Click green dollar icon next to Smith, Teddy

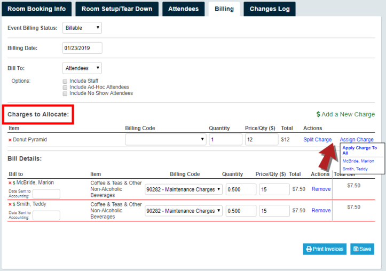(14, 204)
